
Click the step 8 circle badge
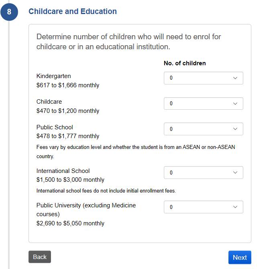click(9, 12)
